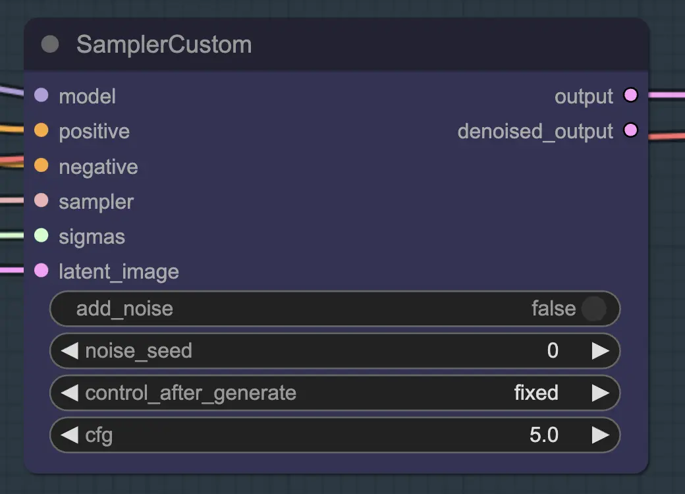The height and width of the screenshot is (494, 685).
Task: Select previous control_after_generate option
Action: pos(69,393)
